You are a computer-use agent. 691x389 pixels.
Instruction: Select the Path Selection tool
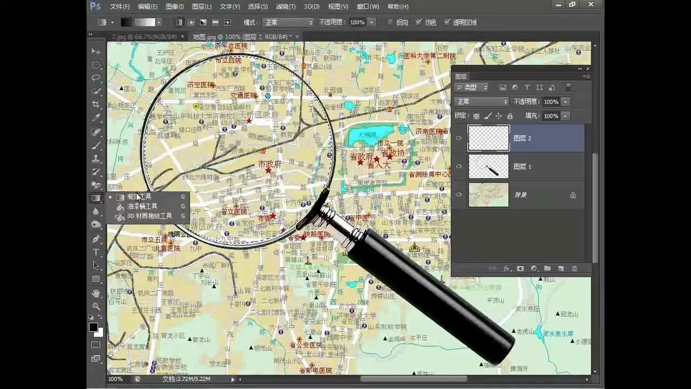[x=96, y=265]
